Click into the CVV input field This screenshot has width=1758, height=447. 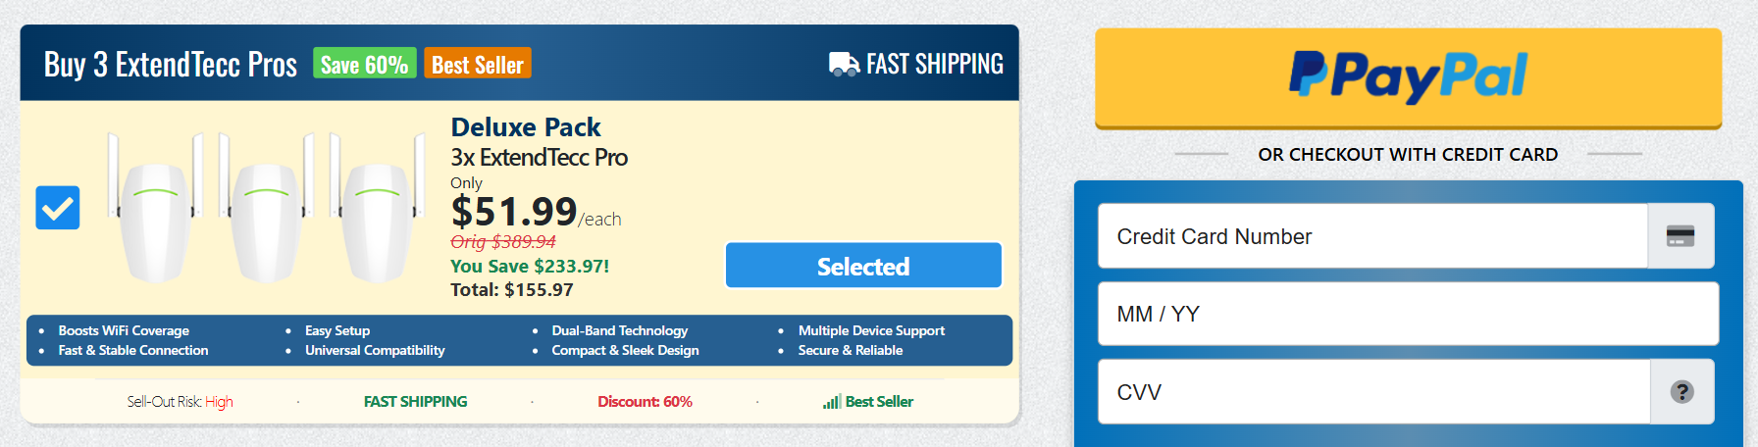pyautogui.click(x=1373, y=392)
